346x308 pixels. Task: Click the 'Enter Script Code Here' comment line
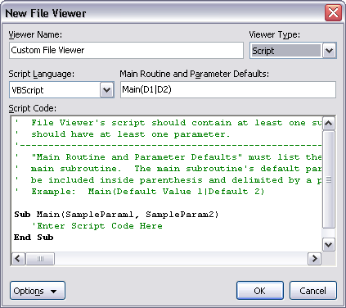point(97,226)
